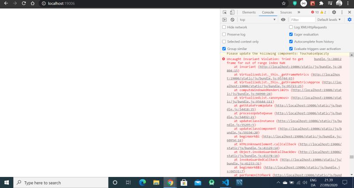Open DevTools customize three-dot menu
This screenshot has width=354, height=188.
342,12
